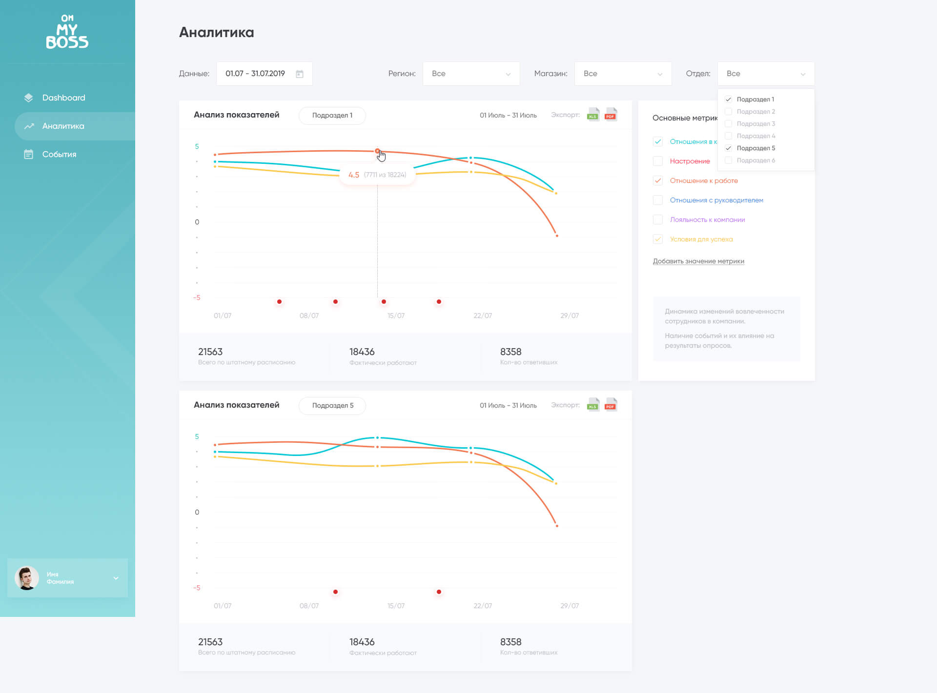Enable the Настроение metric checkbox
Viewport: 937px width, 693px height.
(658, 161)
